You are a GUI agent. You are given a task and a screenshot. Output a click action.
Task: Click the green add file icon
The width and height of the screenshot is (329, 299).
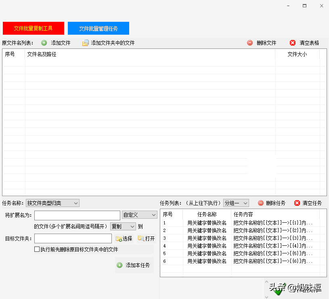click(44, 43)
